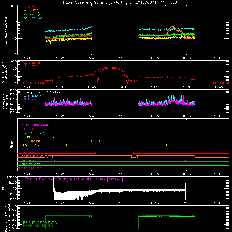Image resolution: width=232 pixels, height=232 pixels.
Task: Click the 0.15 tick on the modulation axis
Action: (x=13, y=99)
